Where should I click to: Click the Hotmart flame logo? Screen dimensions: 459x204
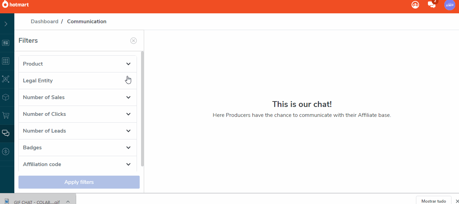5,5
